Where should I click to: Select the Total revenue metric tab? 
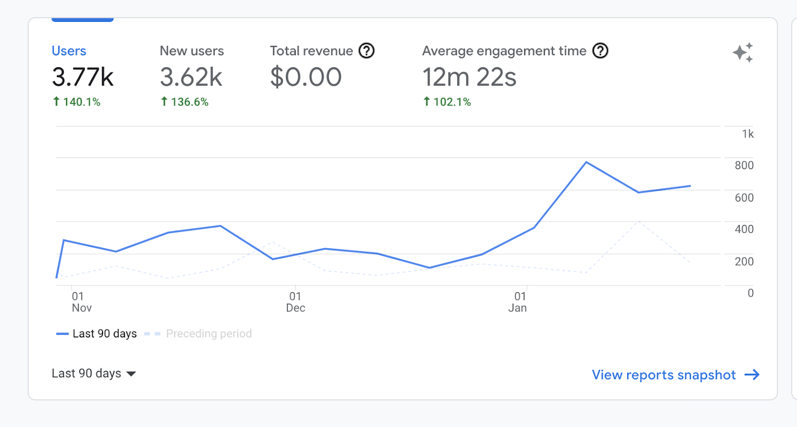tap(322, 67)
